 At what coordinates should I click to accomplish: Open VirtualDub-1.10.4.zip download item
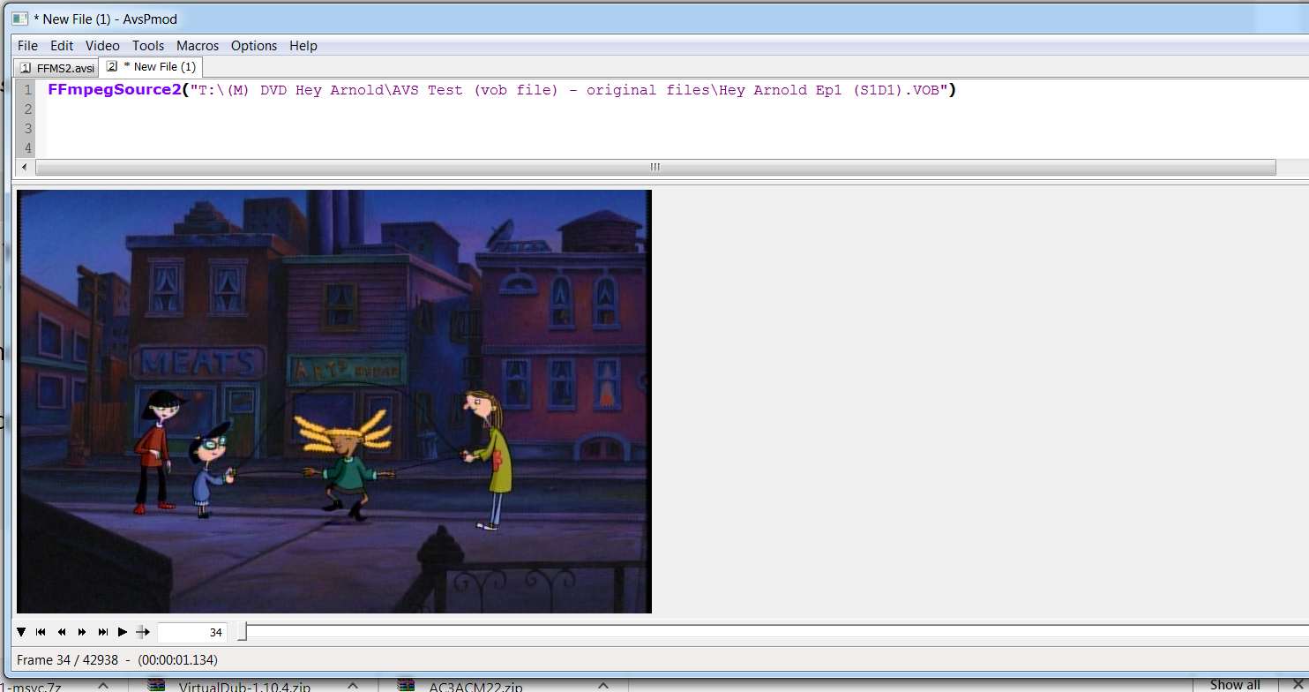pyautogui.click(x=244, y=686)
